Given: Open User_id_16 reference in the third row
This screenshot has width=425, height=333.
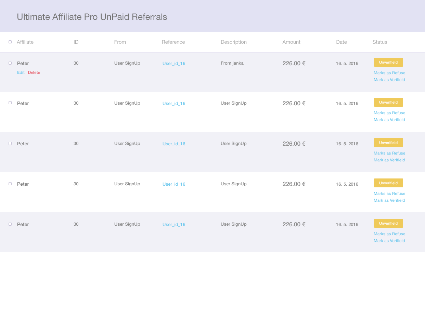Looking at the screenshot, I should point(174,144).
